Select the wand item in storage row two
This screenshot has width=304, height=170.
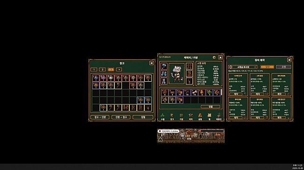point(118,85)
